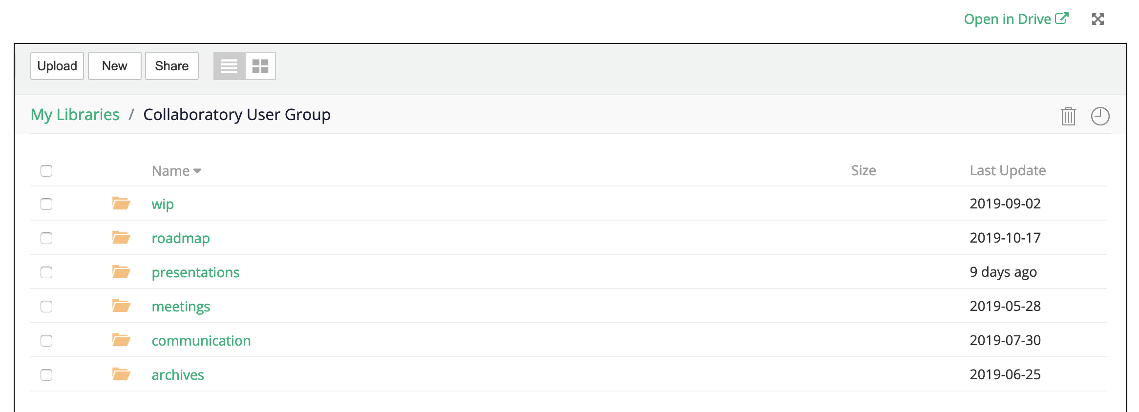The width and height of the screenshot is (1139, 412).
Task: Click the Share button
Action: point(172,66)
